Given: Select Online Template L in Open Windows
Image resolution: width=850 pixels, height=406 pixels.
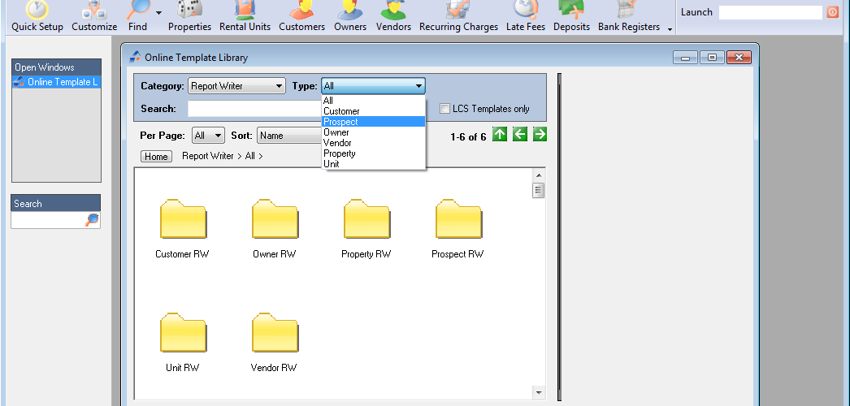Looking at the screenshot, I should pos(56,82).
